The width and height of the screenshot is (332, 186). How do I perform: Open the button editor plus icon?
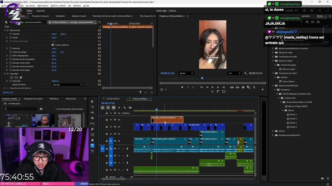(x=262, y=90)
